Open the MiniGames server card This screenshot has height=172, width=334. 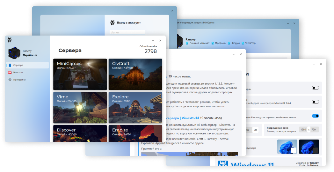[x=80, y=74]
